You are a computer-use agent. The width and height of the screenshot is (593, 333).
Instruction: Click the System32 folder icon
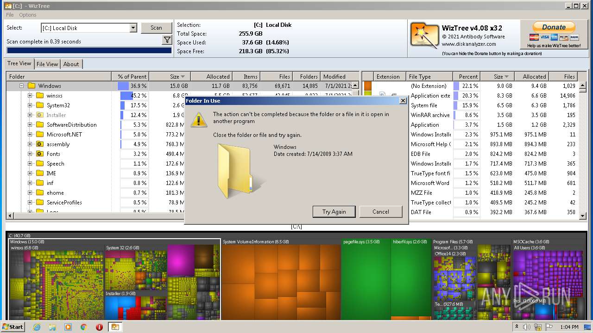40,105
